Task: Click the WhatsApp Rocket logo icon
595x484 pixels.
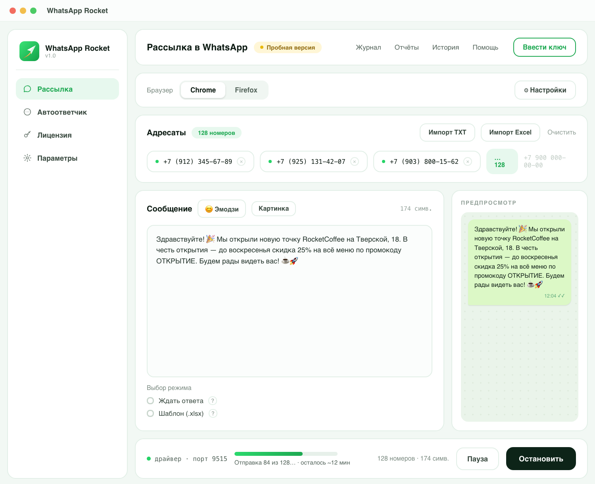Action: click(x=29, y=51)
